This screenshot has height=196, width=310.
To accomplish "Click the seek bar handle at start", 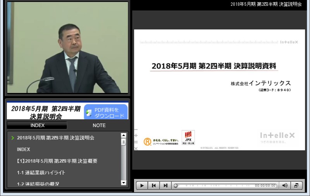I will click(176, 186).
